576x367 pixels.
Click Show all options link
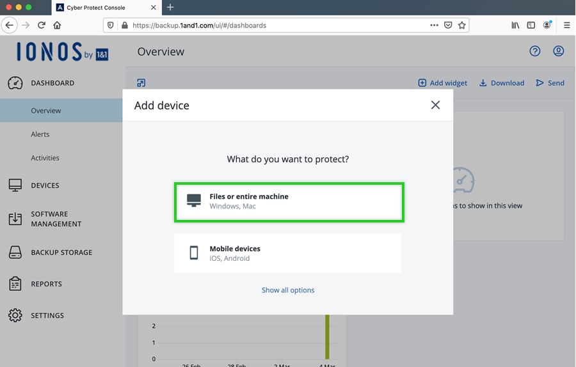(x=288, y=290)
